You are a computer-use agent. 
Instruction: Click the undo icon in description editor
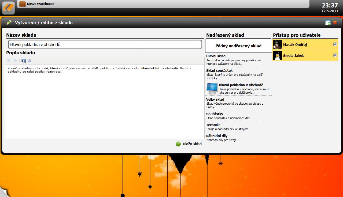(9, 61)
